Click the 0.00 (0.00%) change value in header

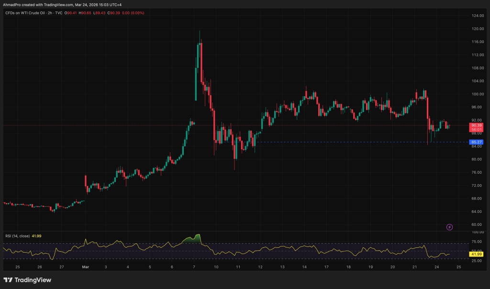[134, 12]
